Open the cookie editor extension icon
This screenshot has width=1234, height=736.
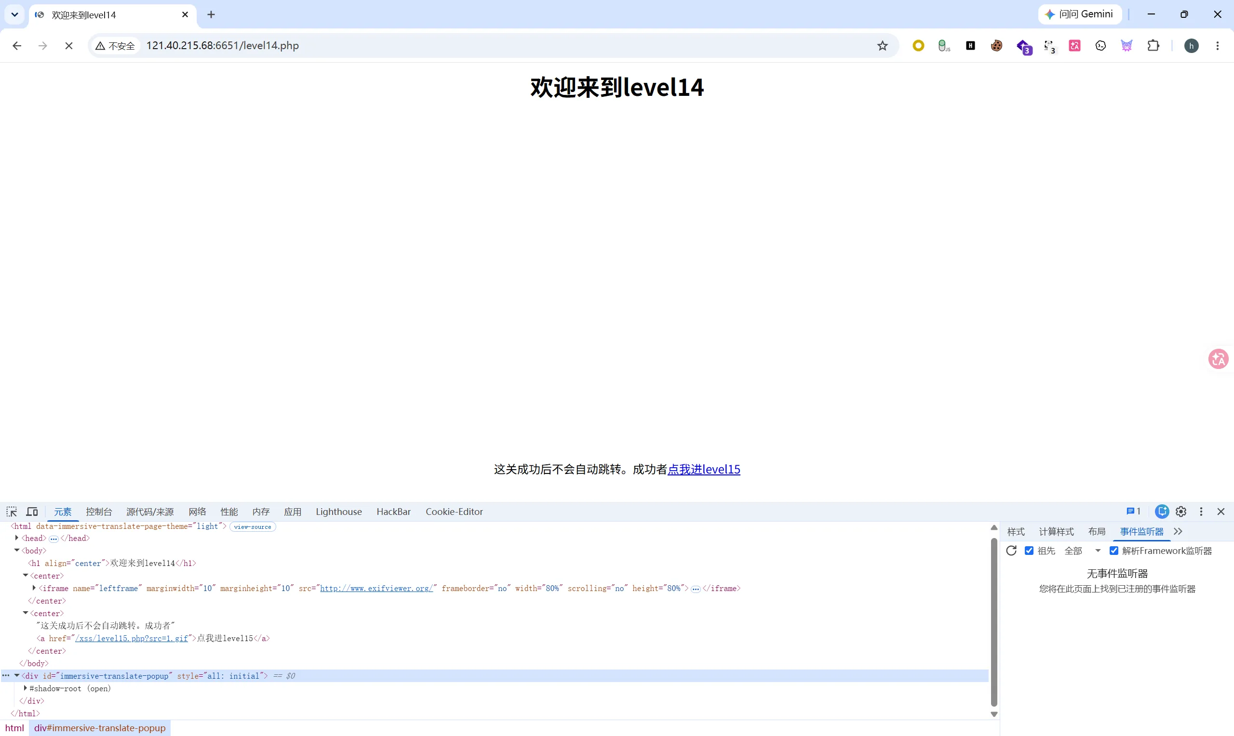click(x=996, y=46)
